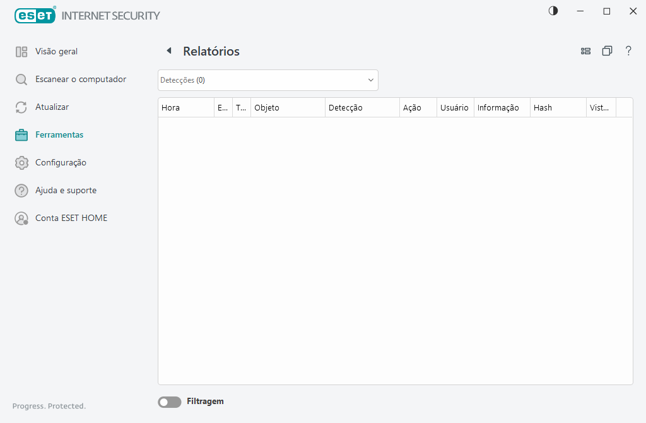Open Ferramentas in the sidebar menu
Image resolution: width=646 pixels, height=423 pixels.
pyautogui.click(x=59, y=135)
